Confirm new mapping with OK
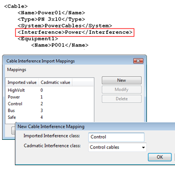The width and height of the screenshot is (175, 169). tap(160, 157)
